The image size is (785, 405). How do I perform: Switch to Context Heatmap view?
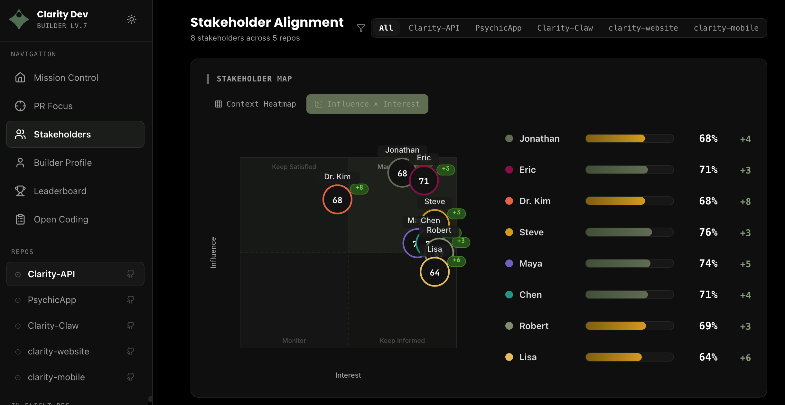pos(255,104)
